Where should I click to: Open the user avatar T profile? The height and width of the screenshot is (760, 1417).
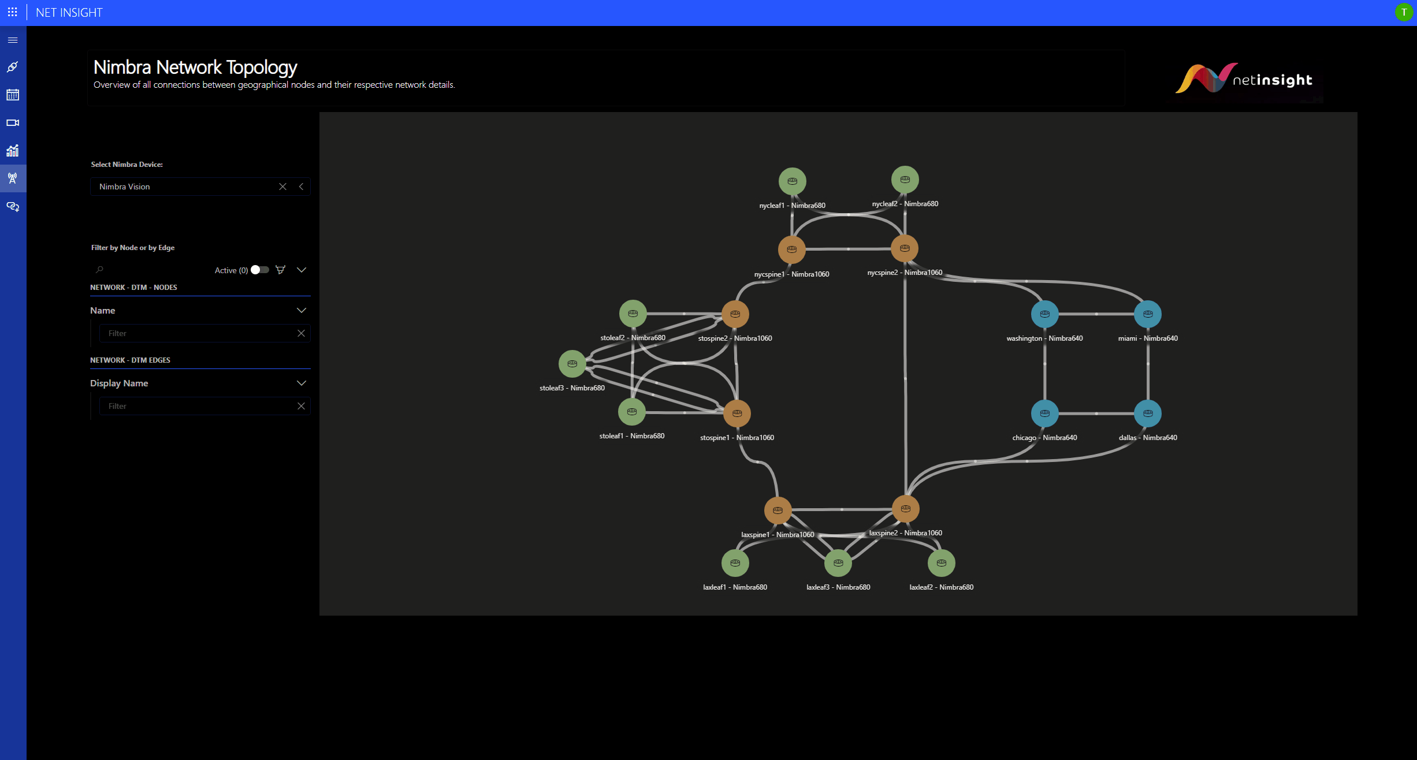(1404, 12)
